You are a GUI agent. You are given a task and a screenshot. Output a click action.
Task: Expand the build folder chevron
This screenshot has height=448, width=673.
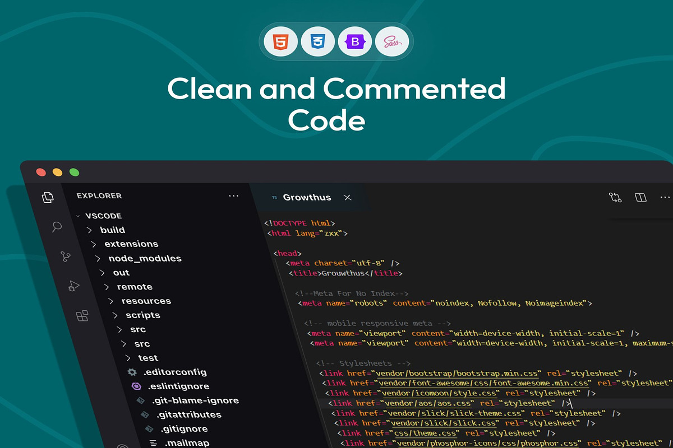coord(89,230)
